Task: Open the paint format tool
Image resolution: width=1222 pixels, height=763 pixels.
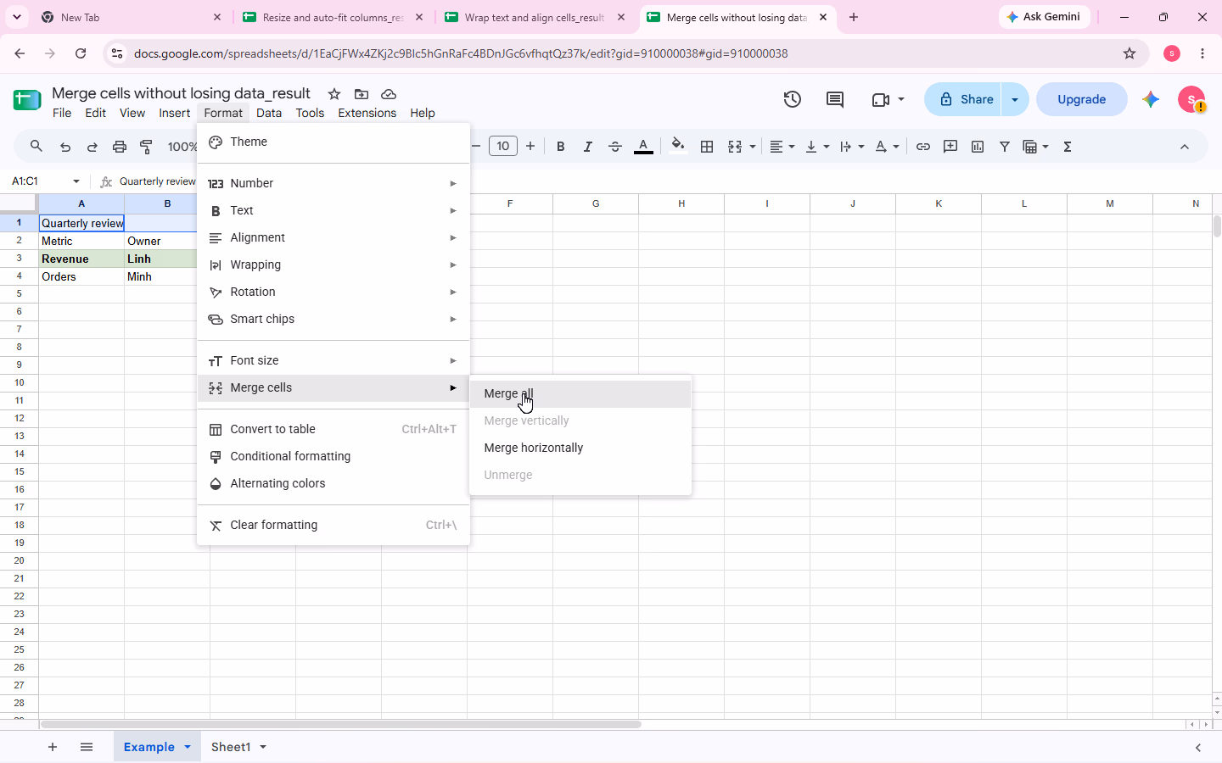Action: (146, 147)
